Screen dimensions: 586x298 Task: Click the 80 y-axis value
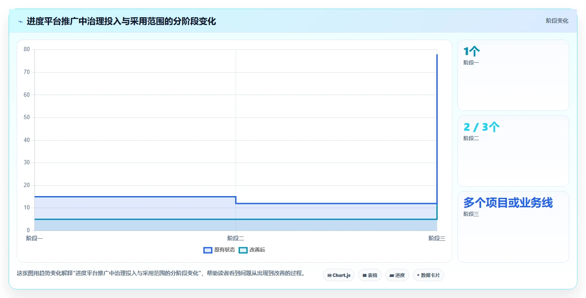(27, 49)
